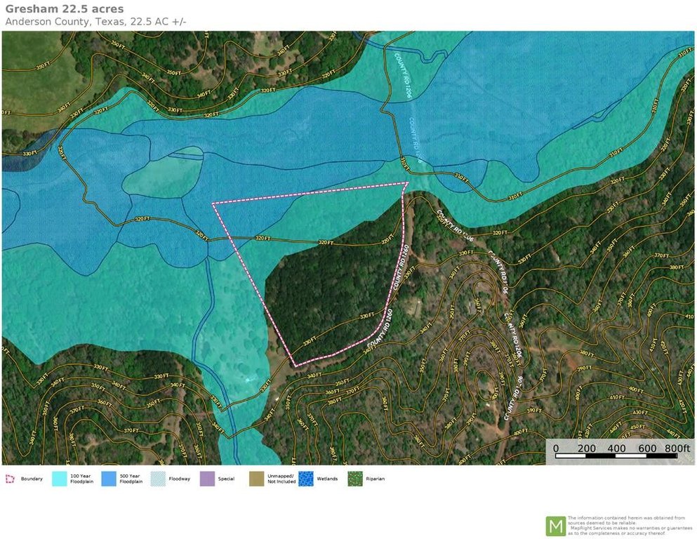The image size is (697, 539).
Task: Click the 'Gresham 22.5 acres' title
Action: click(65, 9)
